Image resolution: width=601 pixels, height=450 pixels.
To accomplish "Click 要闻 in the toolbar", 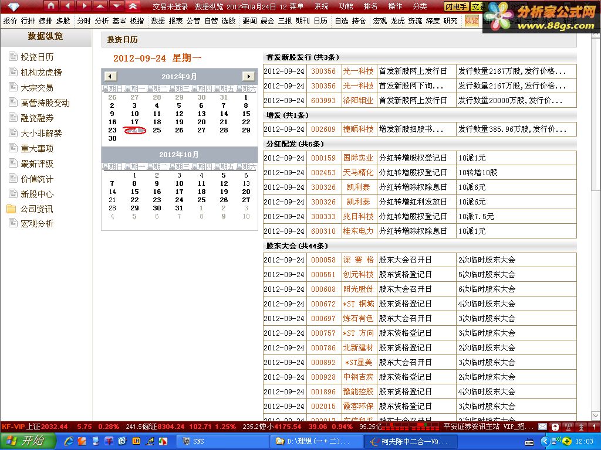I will click(249, 21).
